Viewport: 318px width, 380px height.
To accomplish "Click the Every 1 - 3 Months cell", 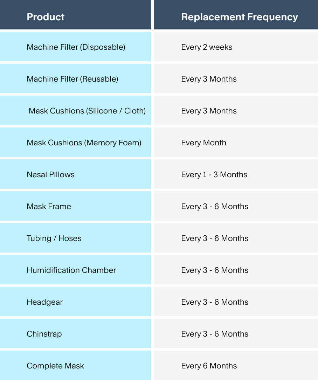I will [x=214, y=174].
